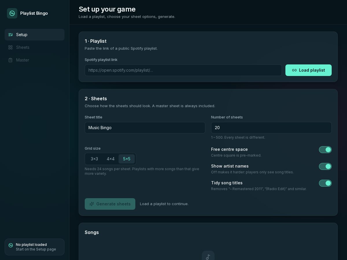Screen dimensions: 347x260
Task: Click the "1 – 500. Every sheet is different." note
Action: pos(238,138)
